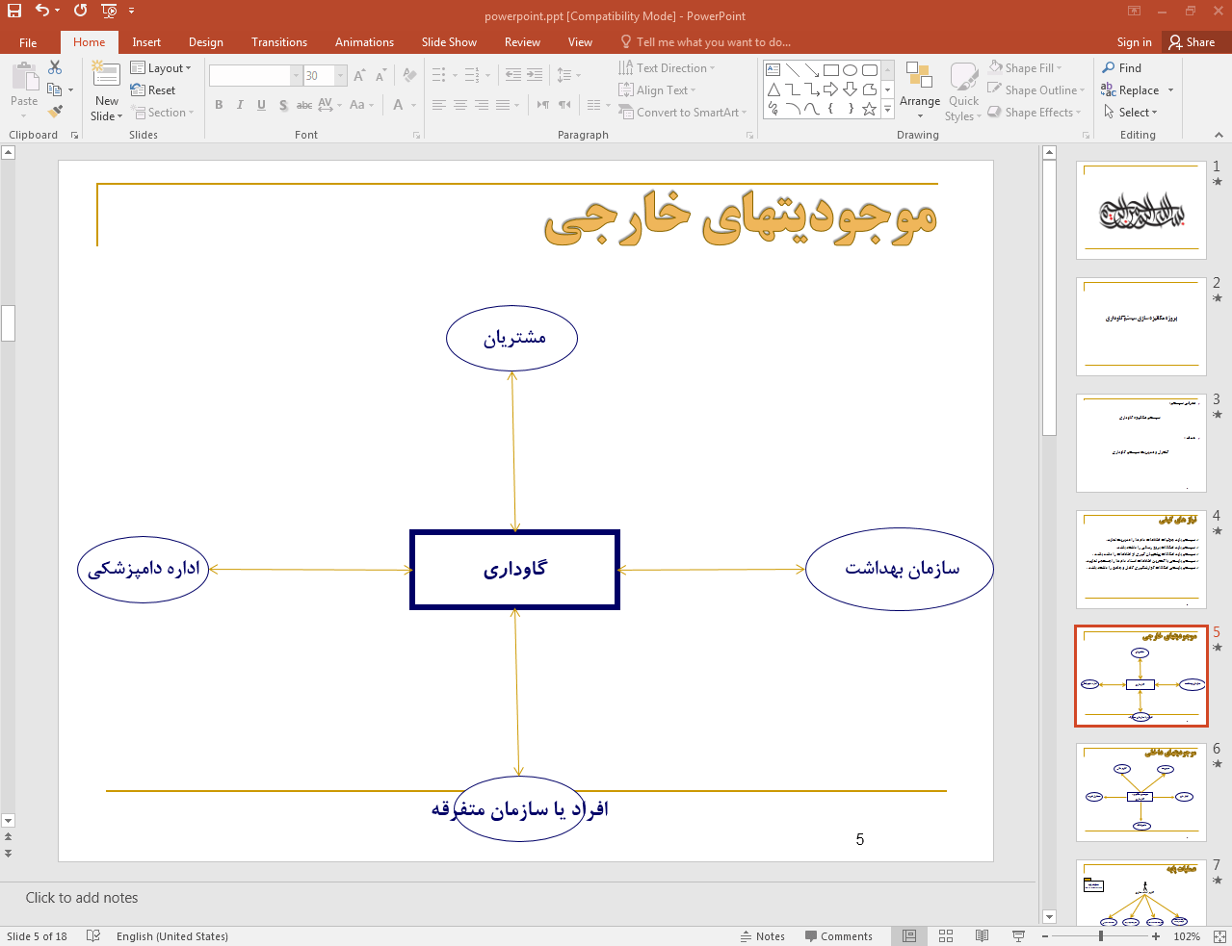
Task: Switch to Slide Sorter view
Action: 946,935
